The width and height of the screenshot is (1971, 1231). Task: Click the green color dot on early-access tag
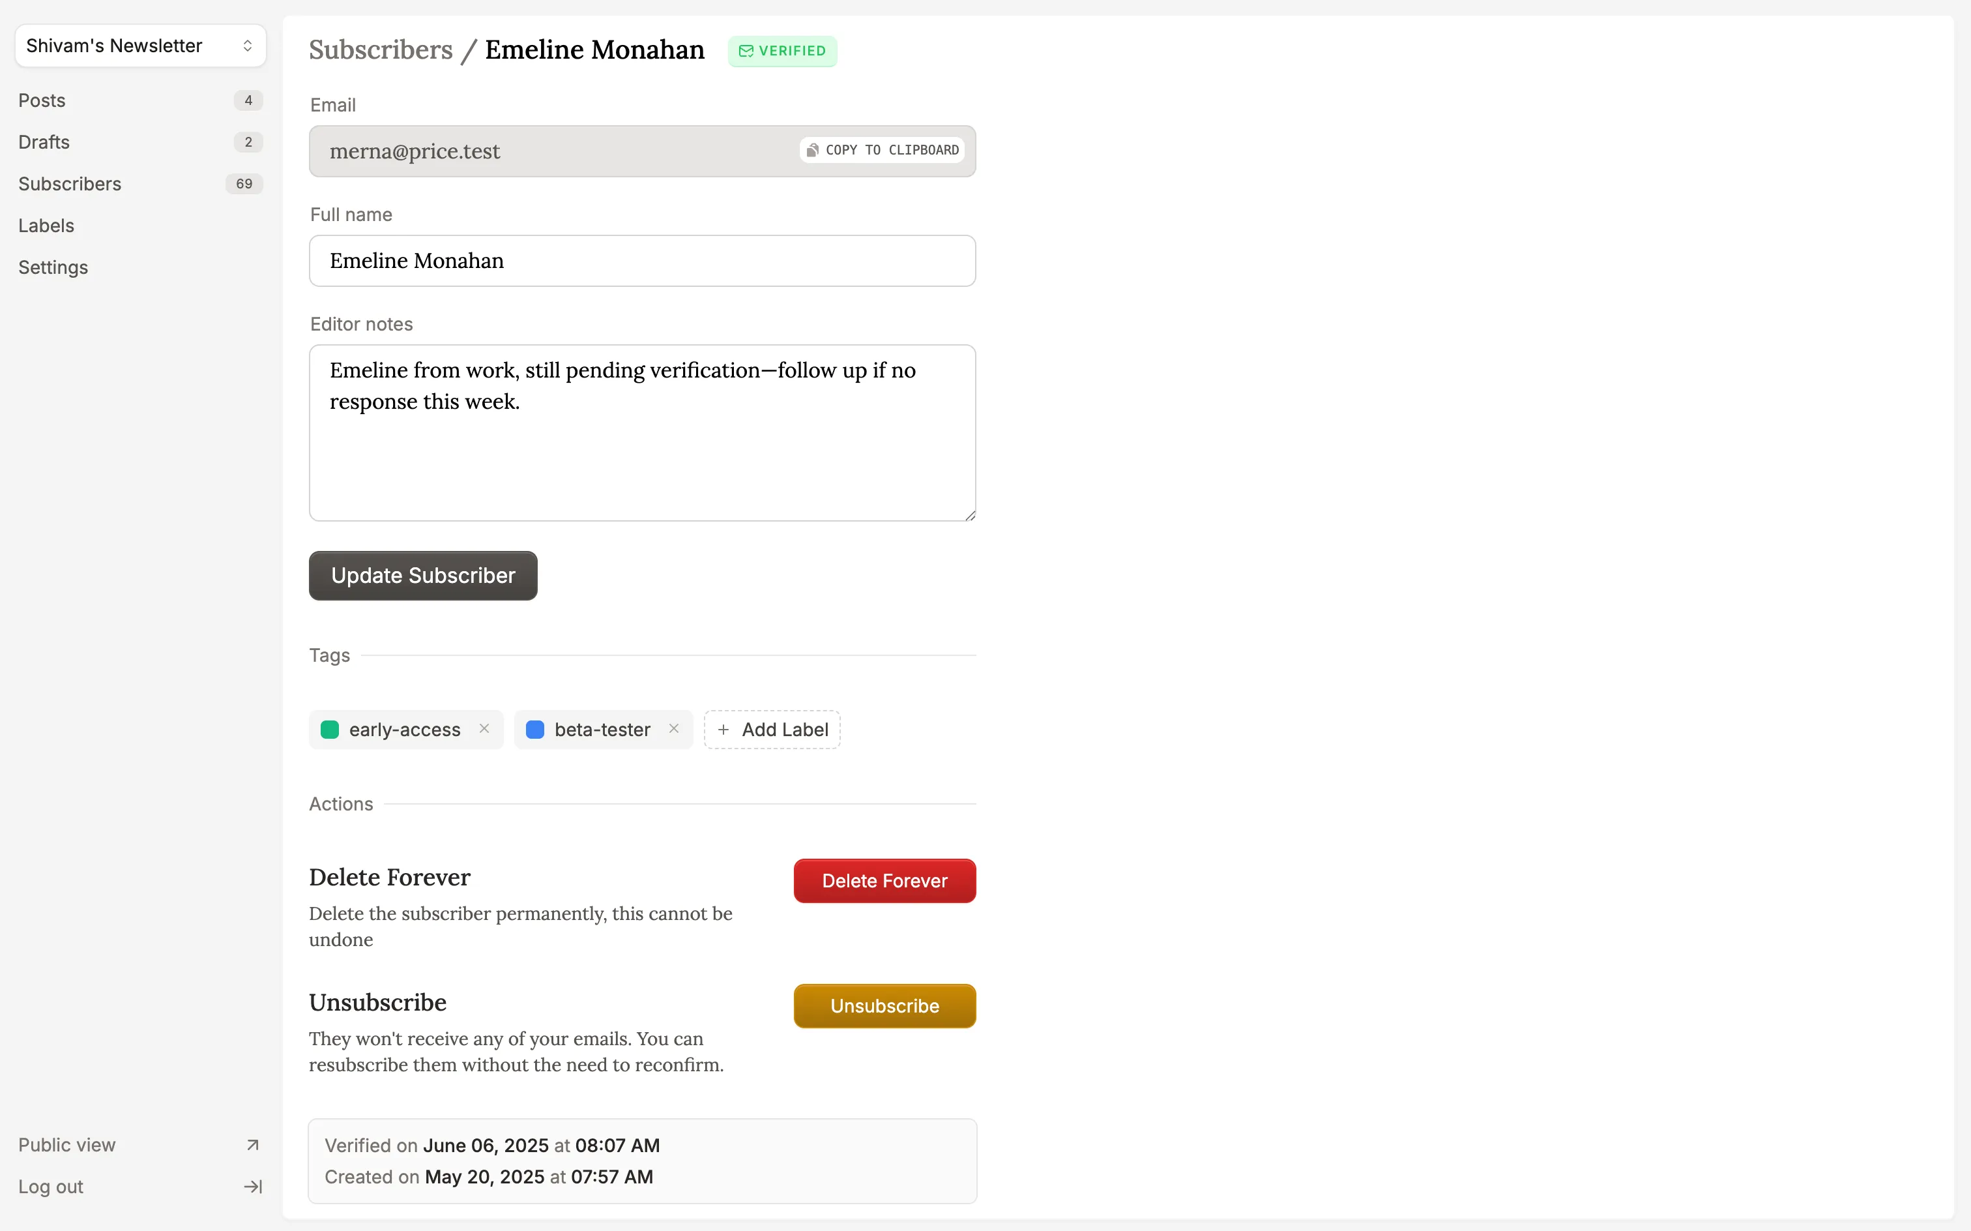click(x=328, y=730)
